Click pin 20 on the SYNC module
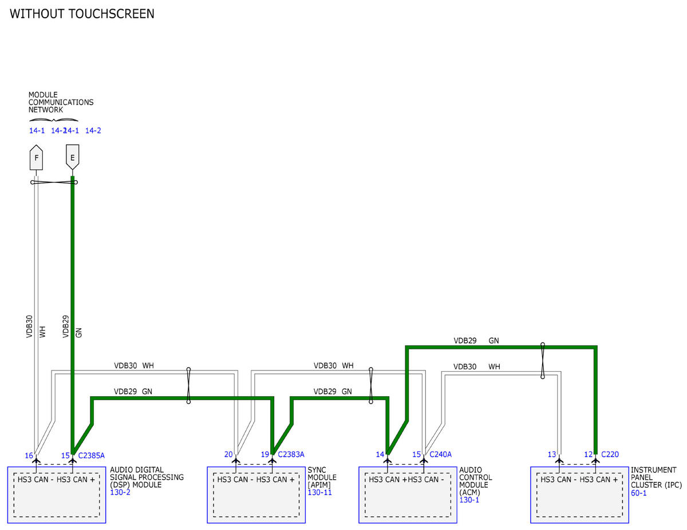 pos(228,455)
